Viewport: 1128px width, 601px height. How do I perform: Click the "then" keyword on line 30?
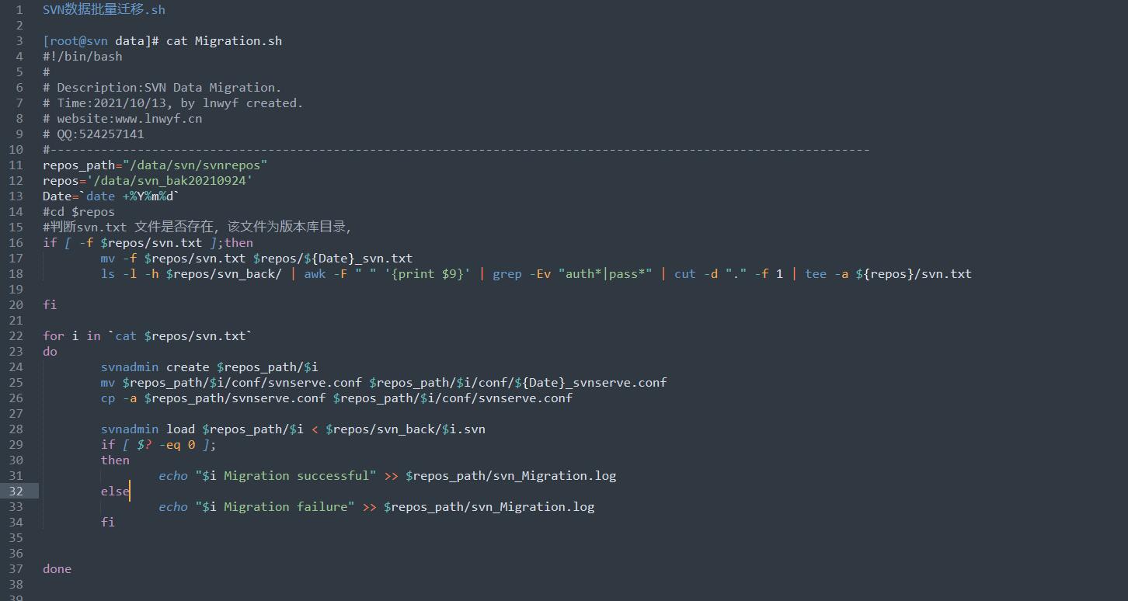[115, 460]
